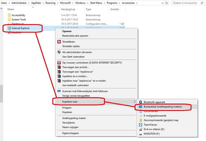
Task: Click the refresh icon in address bar
Action: (x=167, y=3)
